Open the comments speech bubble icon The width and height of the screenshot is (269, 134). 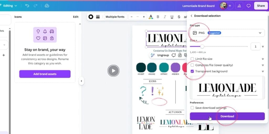tap(249, 6)
